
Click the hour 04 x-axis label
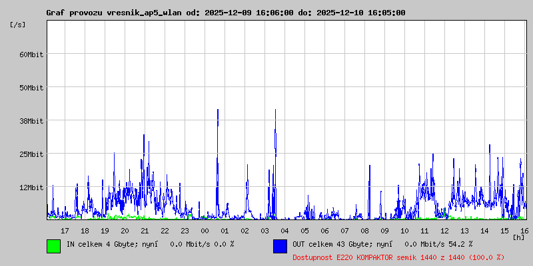[285, 231]
